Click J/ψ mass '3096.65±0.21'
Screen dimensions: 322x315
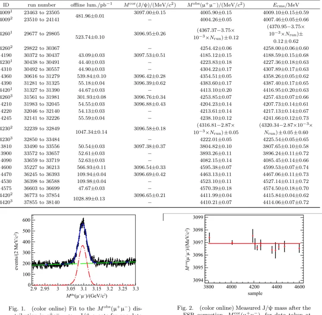click(150, 195)
